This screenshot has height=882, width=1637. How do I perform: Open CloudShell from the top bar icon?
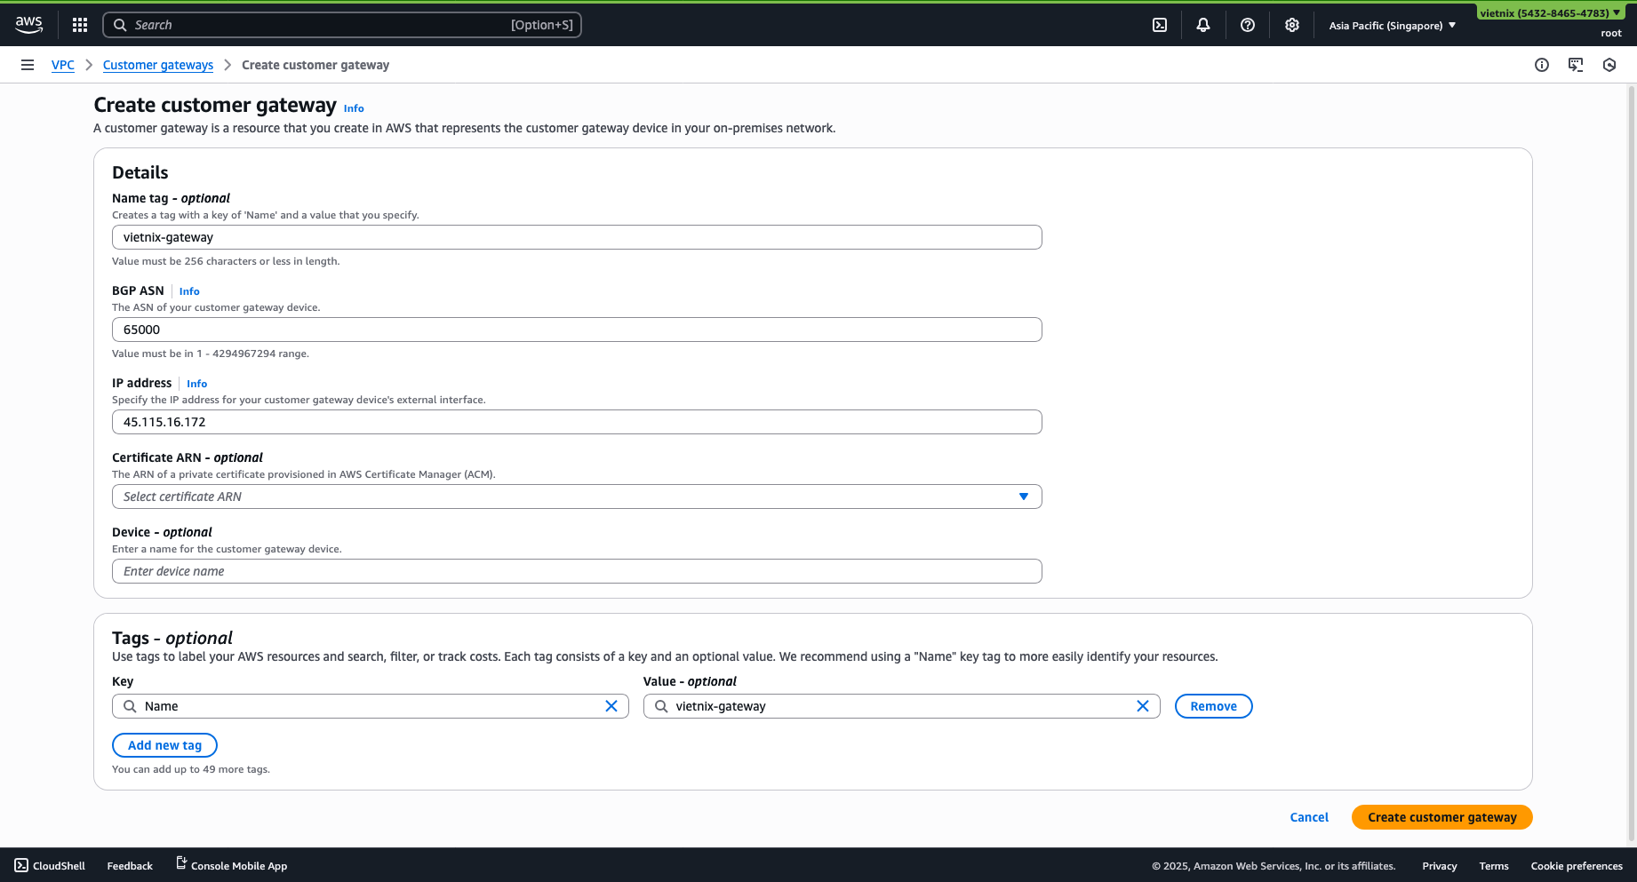coord(1159,25)
